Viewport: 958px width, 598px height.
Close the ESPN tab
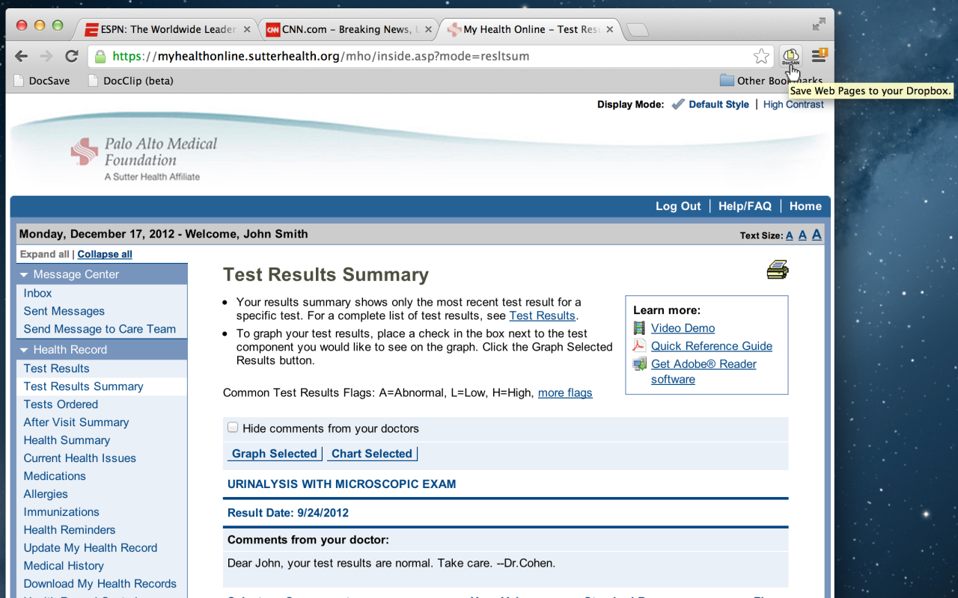click(248, 29)
